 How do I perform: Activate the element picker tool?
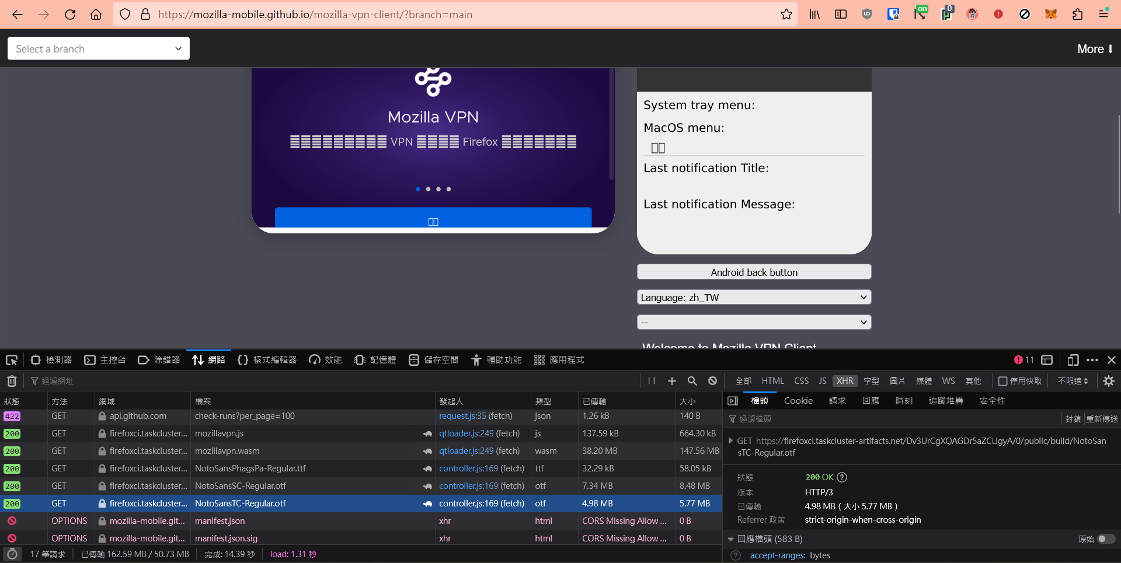click(x=12, y=360)
